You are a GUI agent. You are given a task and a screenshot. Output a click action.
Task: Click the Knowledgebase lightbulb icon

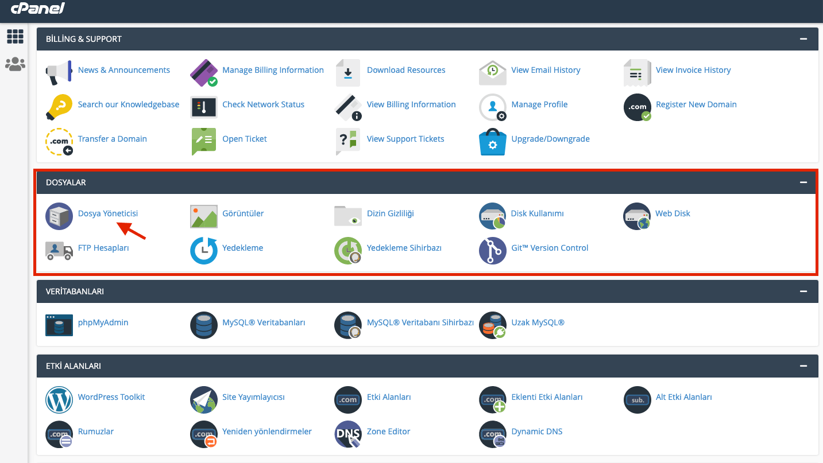(59, 107)
